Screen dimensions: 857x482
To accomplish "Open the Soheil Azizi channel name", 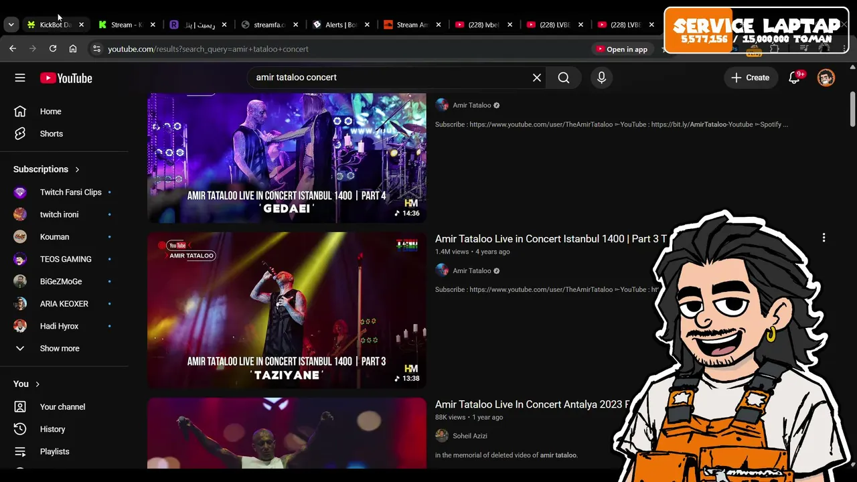I will click(470, 436).
